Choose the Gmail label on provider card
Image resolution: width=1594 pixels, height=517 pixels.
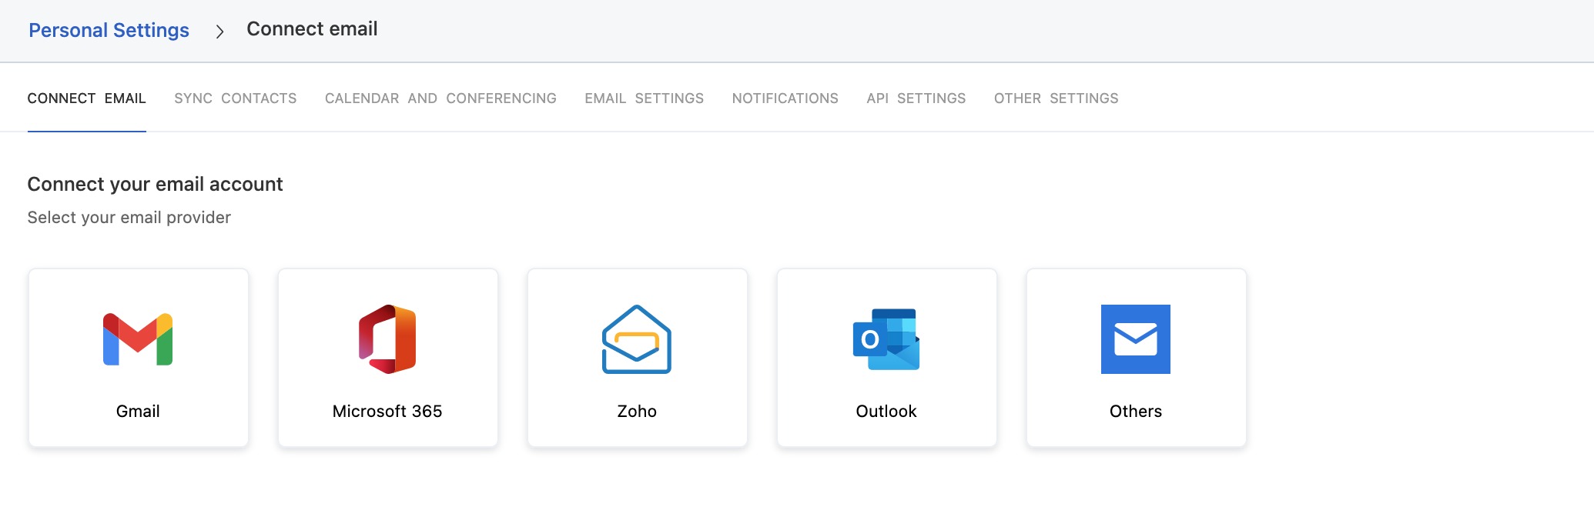point(138,412)
